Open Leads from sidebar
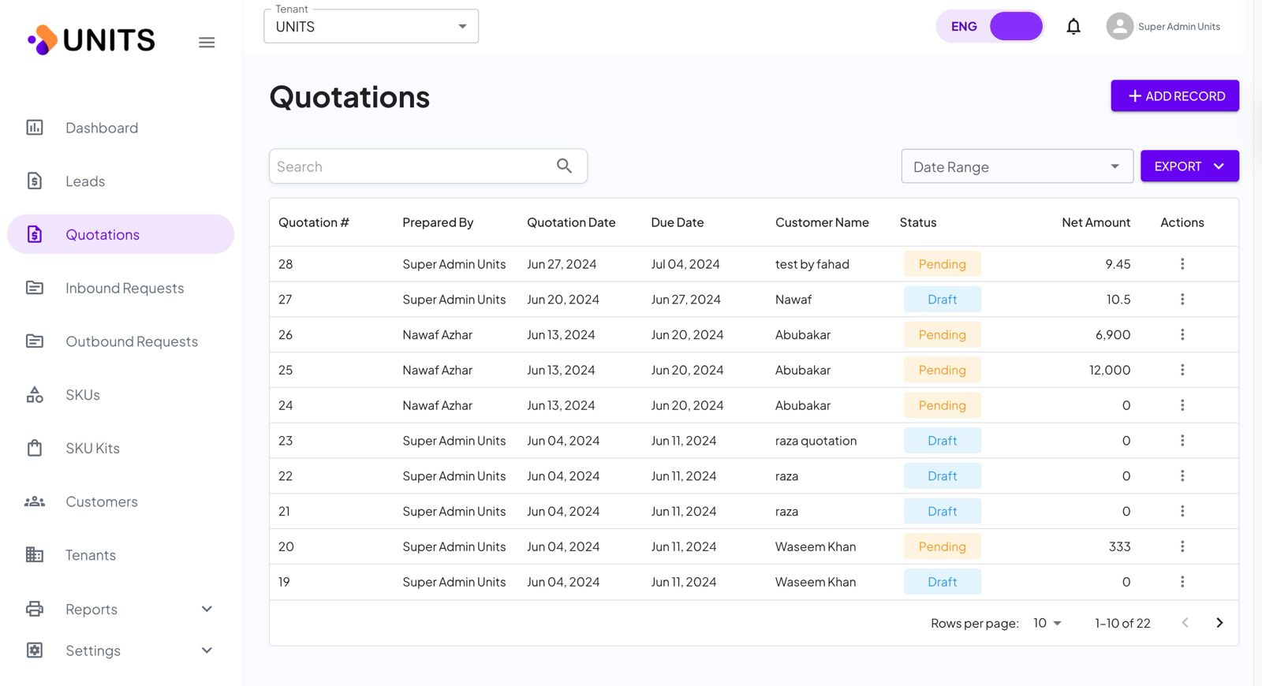 tap(121, 181)
